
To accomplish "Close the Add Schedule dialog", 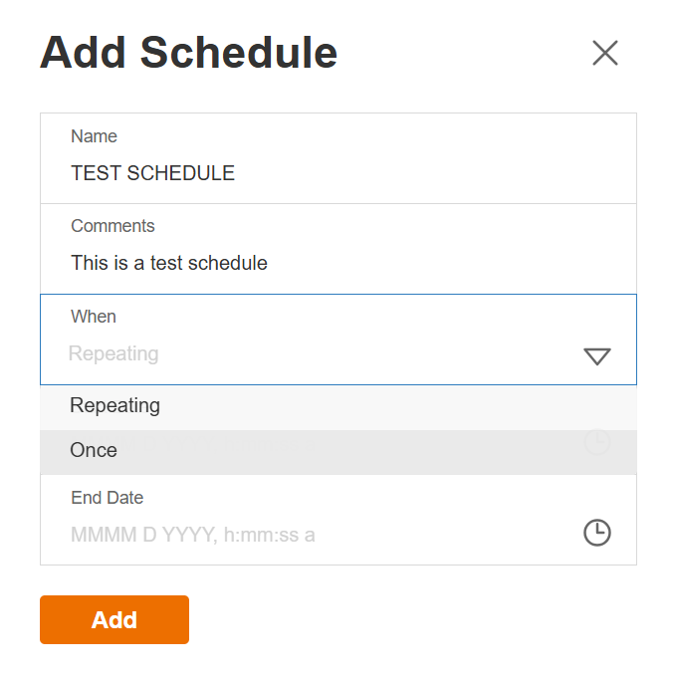I will click(x=605, y=53).
